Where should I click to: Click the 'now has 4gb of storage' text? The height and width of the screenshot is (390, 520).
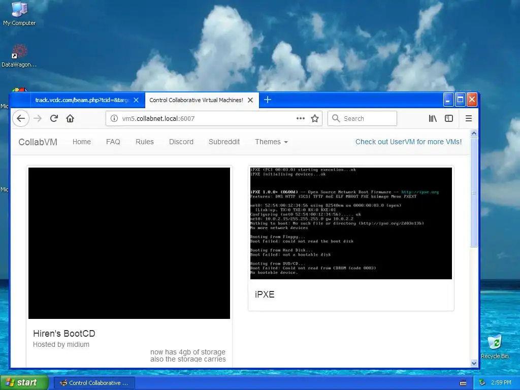click(x=188, y=352)
